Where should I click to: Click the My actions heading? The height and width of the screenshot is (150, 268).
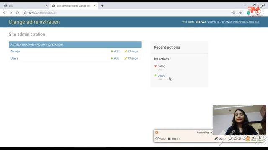(x=161, y=59)
